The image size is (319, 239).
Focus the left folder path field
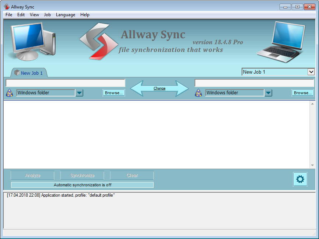click(66, 83)
